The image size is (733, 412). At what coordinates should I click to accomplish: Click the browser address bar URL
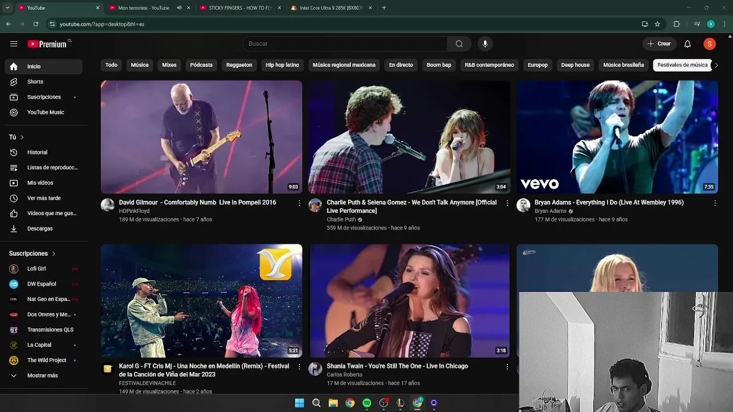[x=102, y=24]
